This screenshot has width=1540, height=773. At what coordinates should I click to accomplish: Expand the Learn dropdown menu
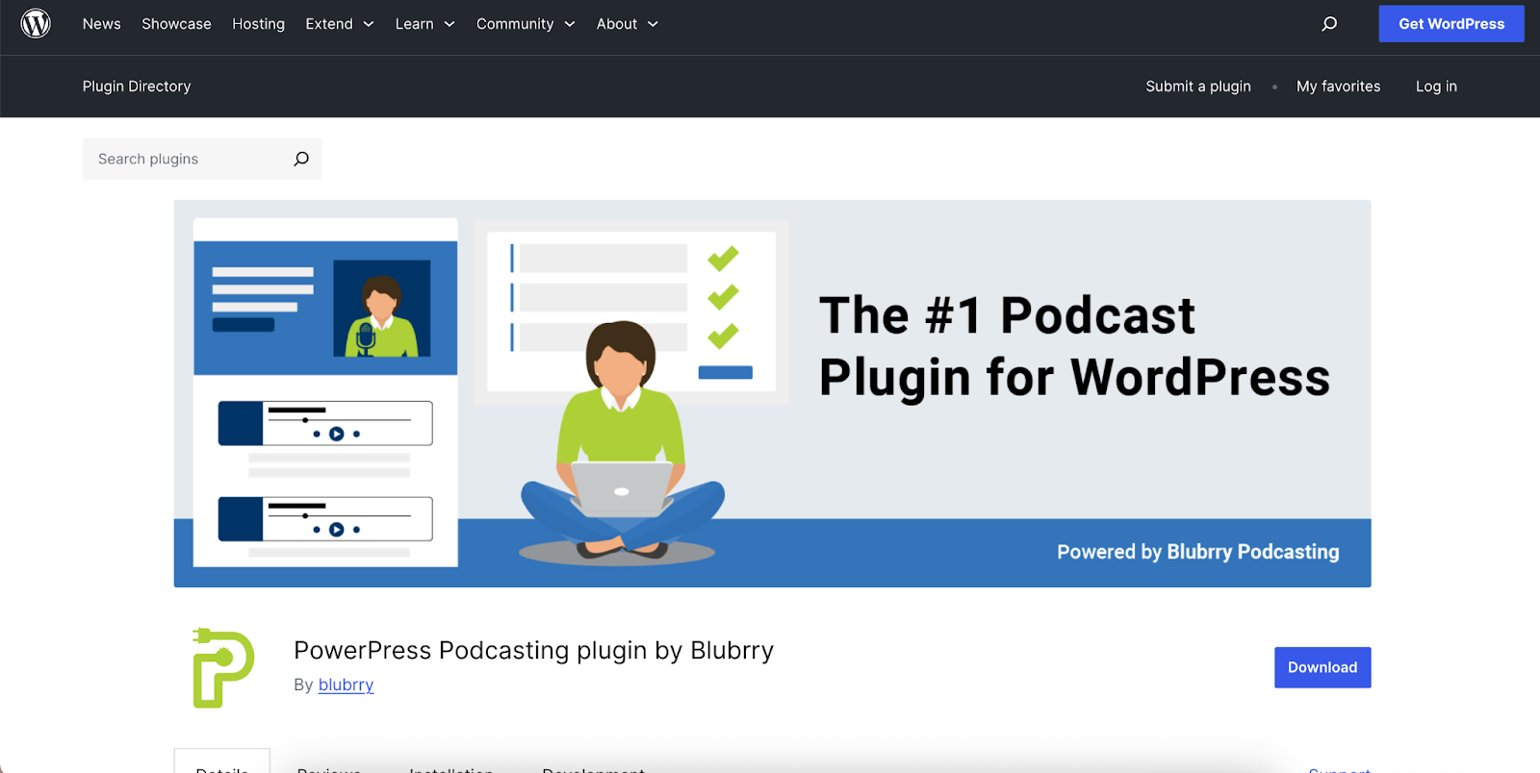tap(424, 24)
